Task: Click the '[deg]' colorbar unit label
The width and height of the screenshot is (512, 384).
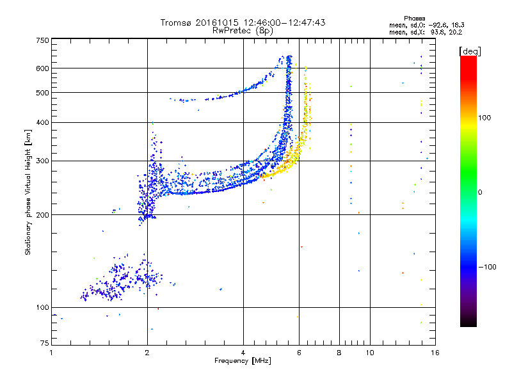Action: point(470,52)
